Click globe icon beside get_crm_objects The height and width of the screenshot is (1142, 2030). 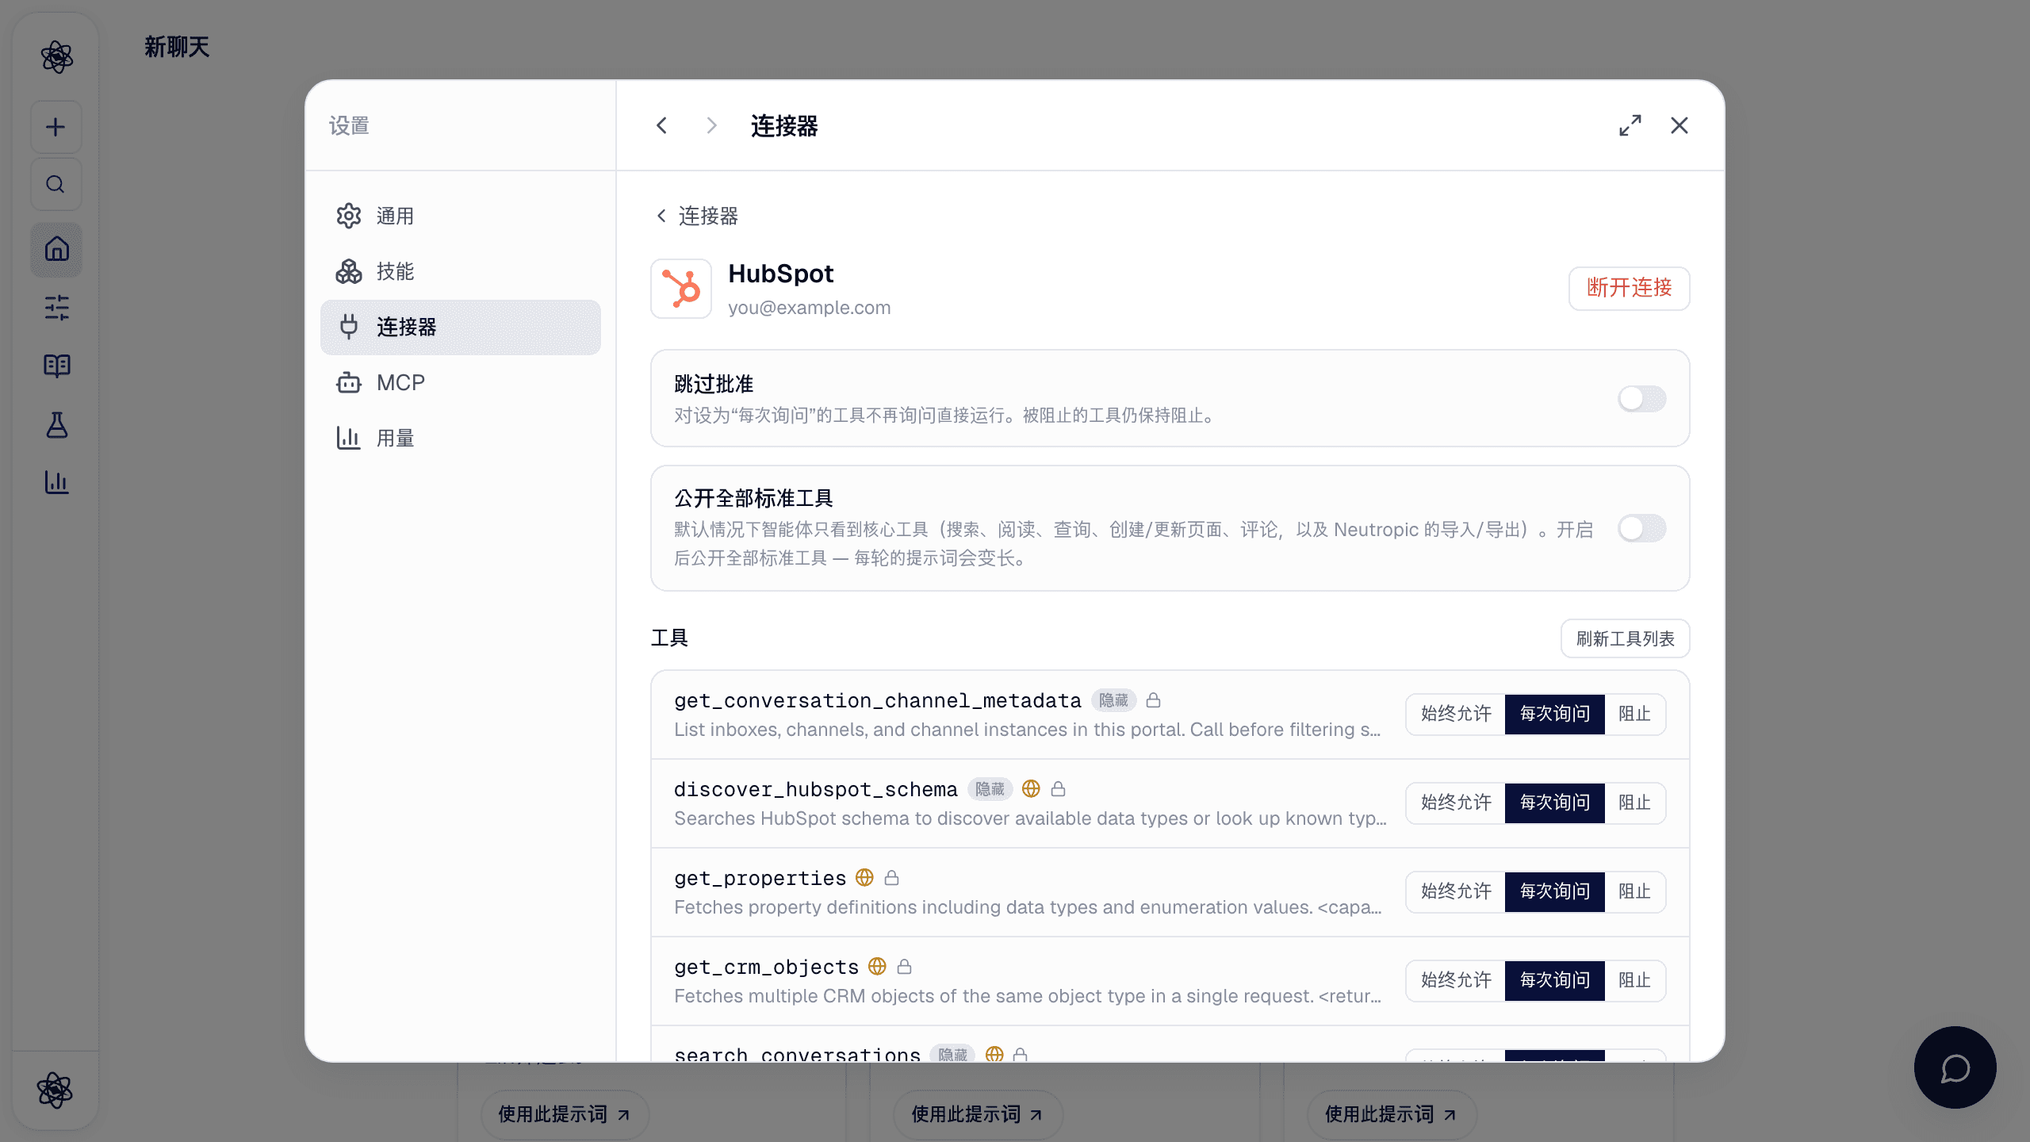click(877, 967)
